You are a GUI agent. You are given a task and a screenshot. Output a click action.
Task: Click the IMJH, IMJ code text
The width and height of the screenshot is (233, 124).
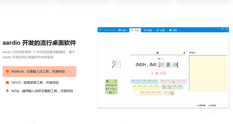[146, 65]
